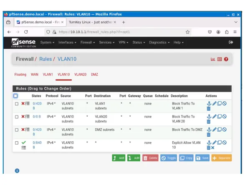Viewport: 245px width, 185px height.
Task: Select the TurnKey Linux browser tab
Action: click(92, 22)
